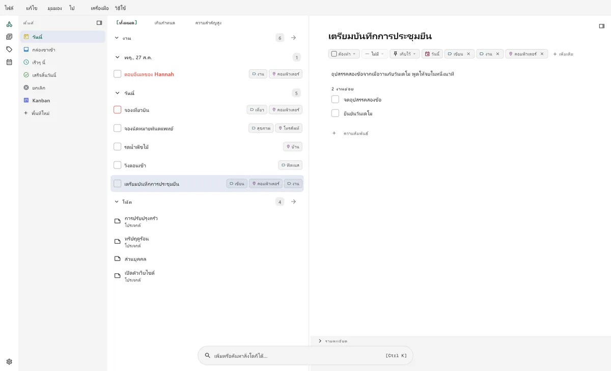The height and width of the screenshot is (371, 611).
Task: Click the สุขภาพ tag on จองนัดหมายทันตแพทย์
Action: click(261, 128)
